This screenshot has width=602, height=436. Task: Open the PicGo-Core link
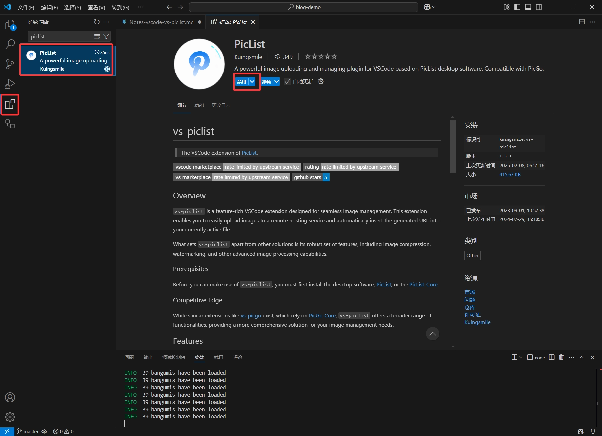coord(322,315)
